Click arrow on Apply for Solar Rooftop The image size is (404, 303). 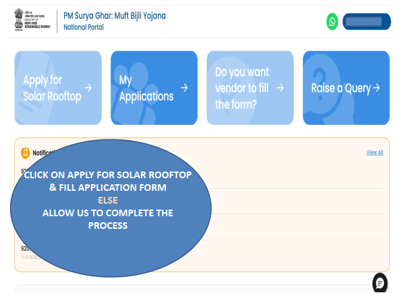coord(88,87)
